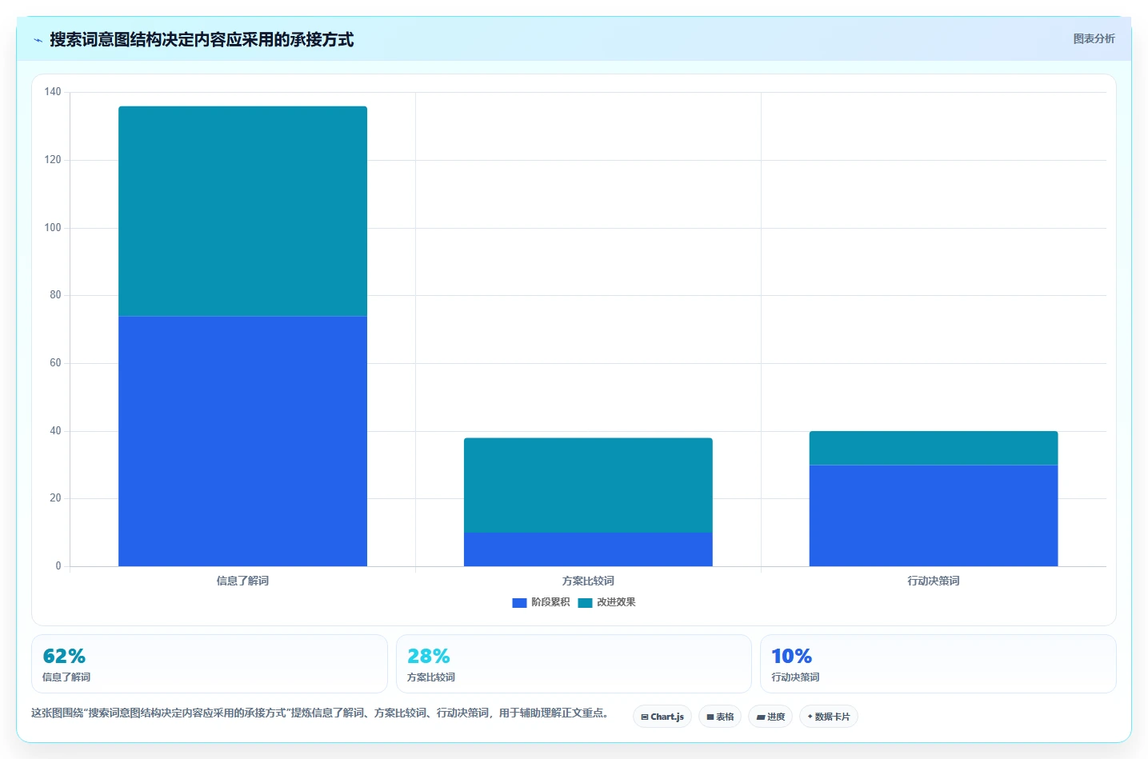Click the 140 y-axis tick label
Viewport: 1148px width, 759px height.
coord(53,92)
